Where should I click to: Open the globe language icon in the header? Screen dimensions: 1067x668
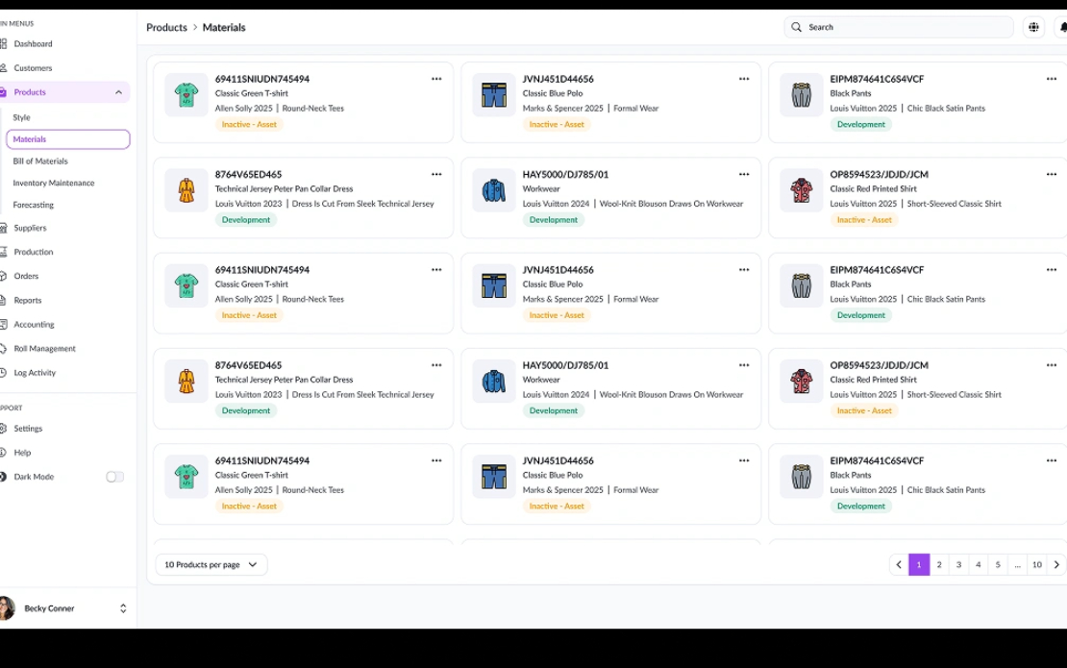1033,27
